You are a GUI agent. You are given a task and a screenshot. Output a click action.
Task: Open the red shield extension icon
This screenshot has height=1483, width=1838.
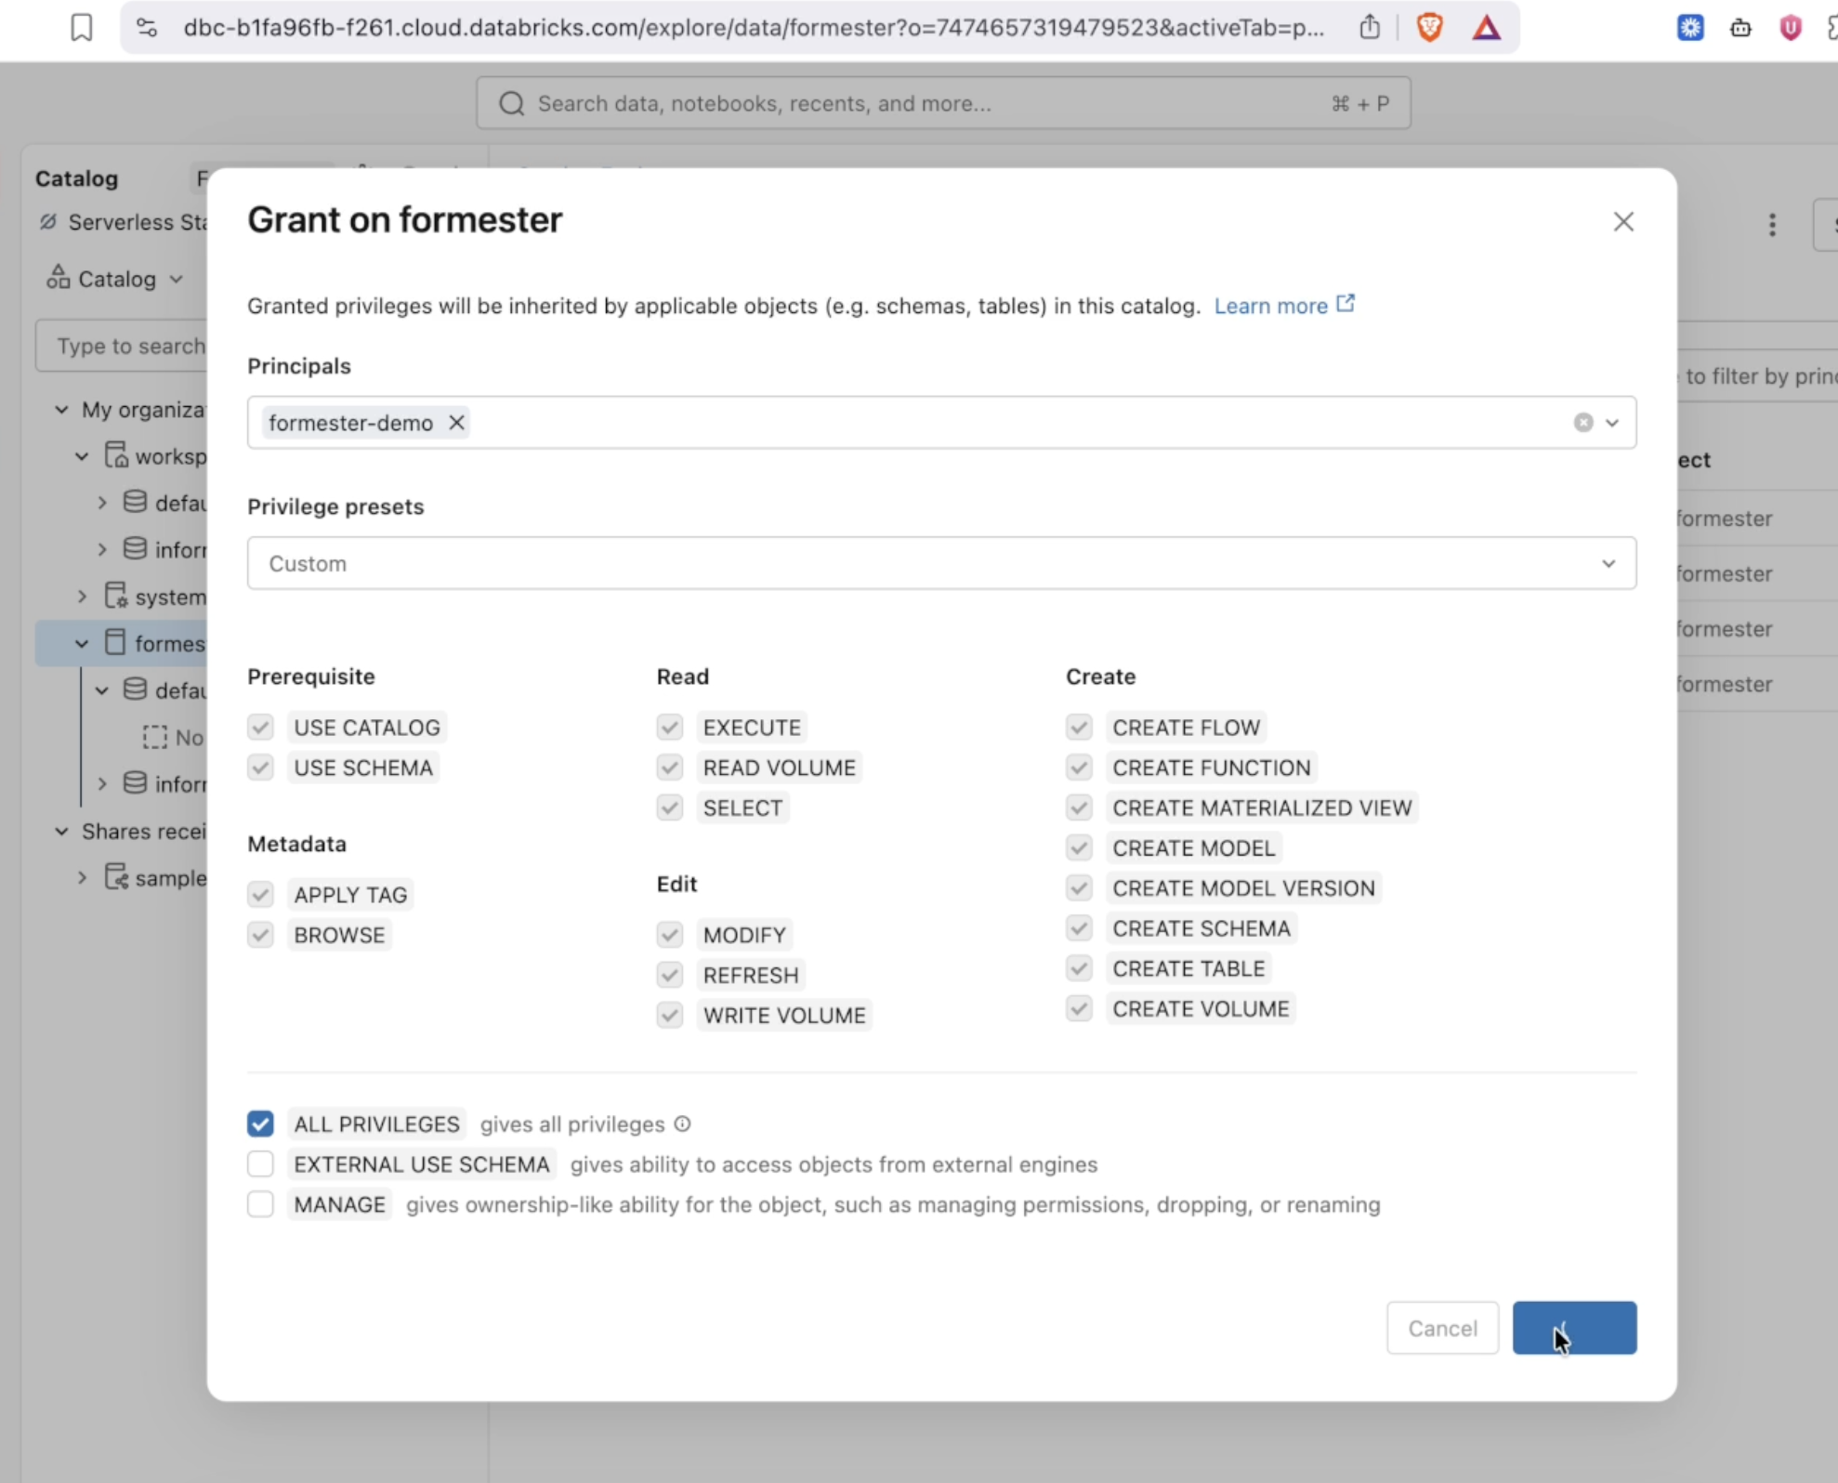tap(1790, 28)
